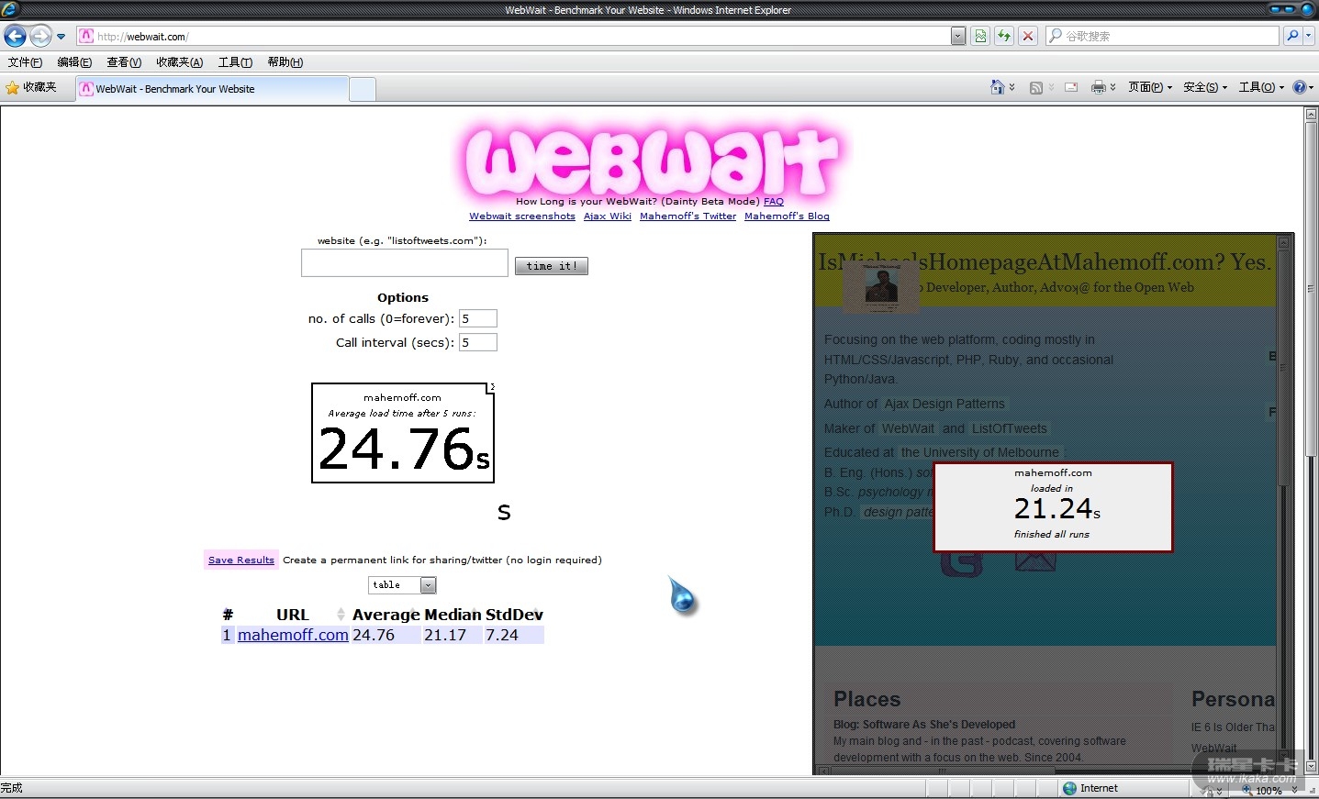
Task: Click the profile photo in preview frame
Action: click(881, 285)
